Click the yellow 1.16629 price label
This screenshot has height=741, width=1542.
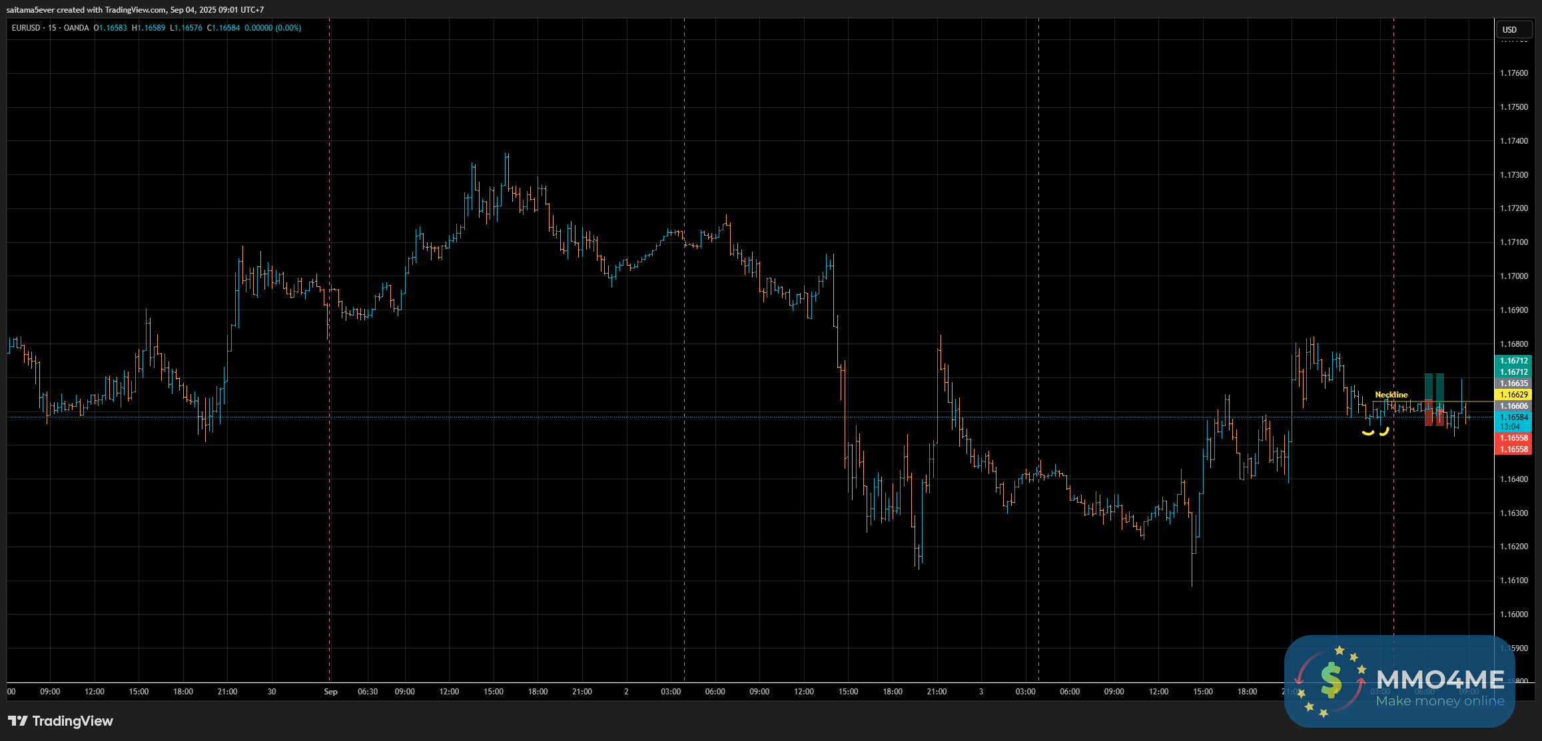click(1513, 395)
